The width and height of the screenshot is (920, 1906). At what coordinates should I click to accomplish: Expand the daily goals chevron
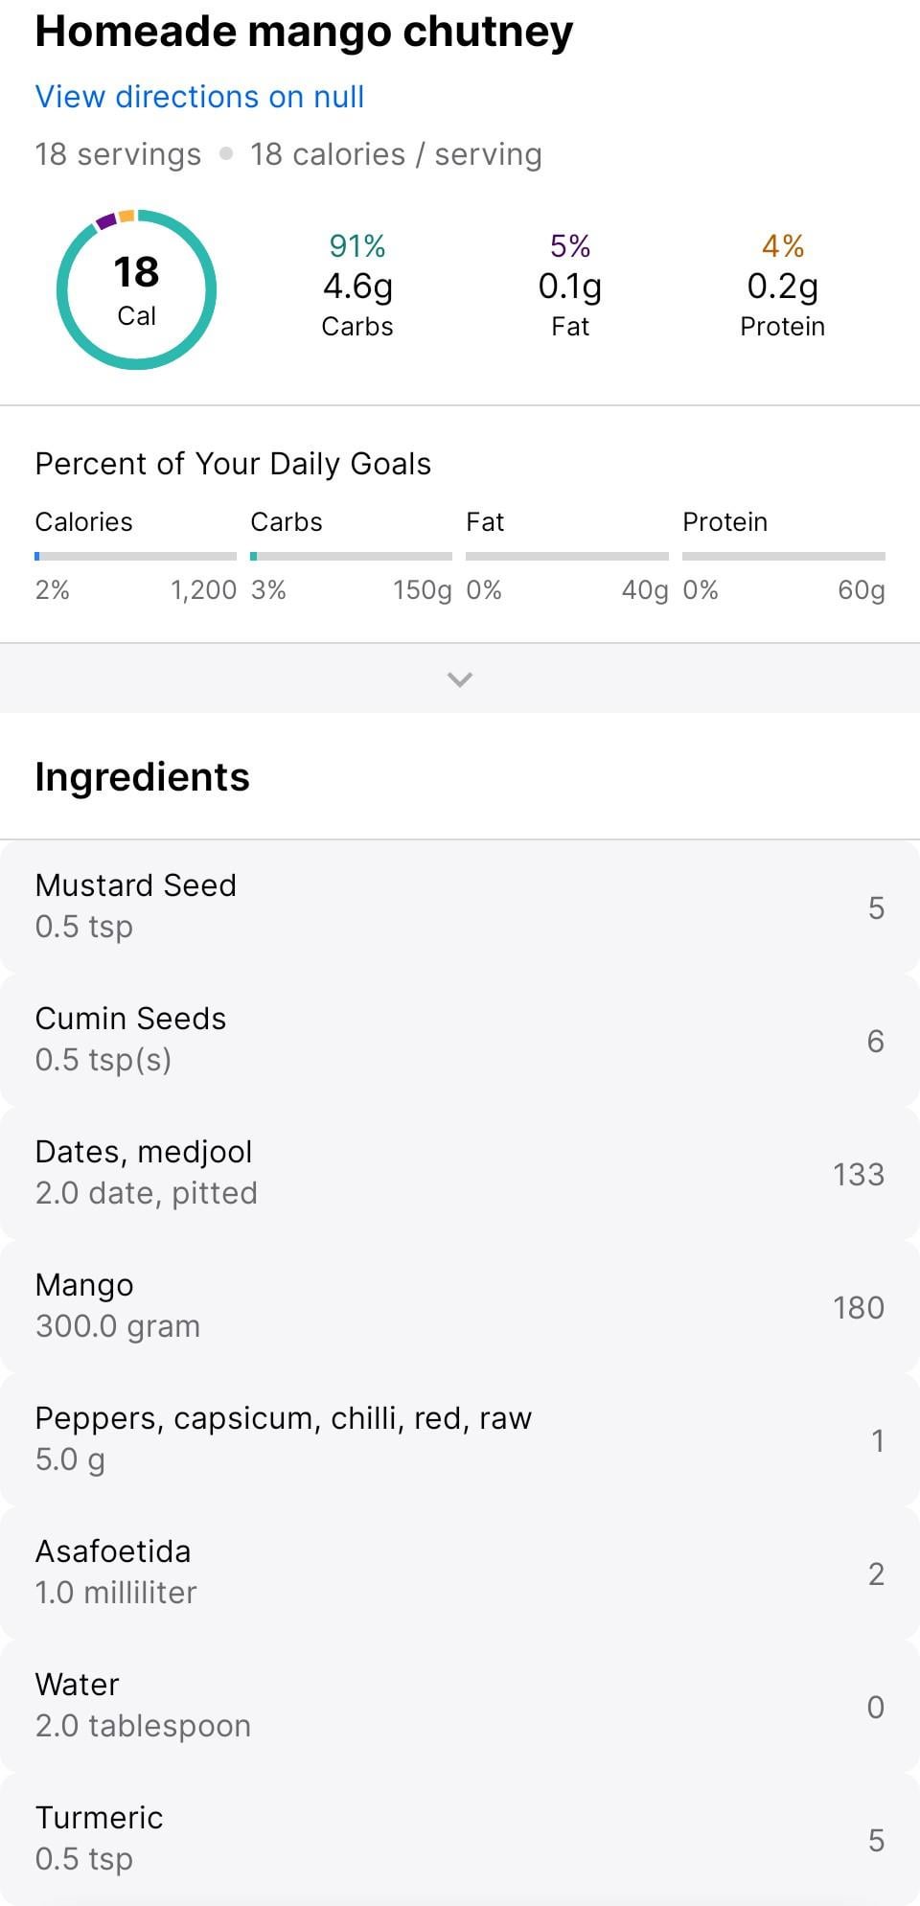tap(460, 679)
